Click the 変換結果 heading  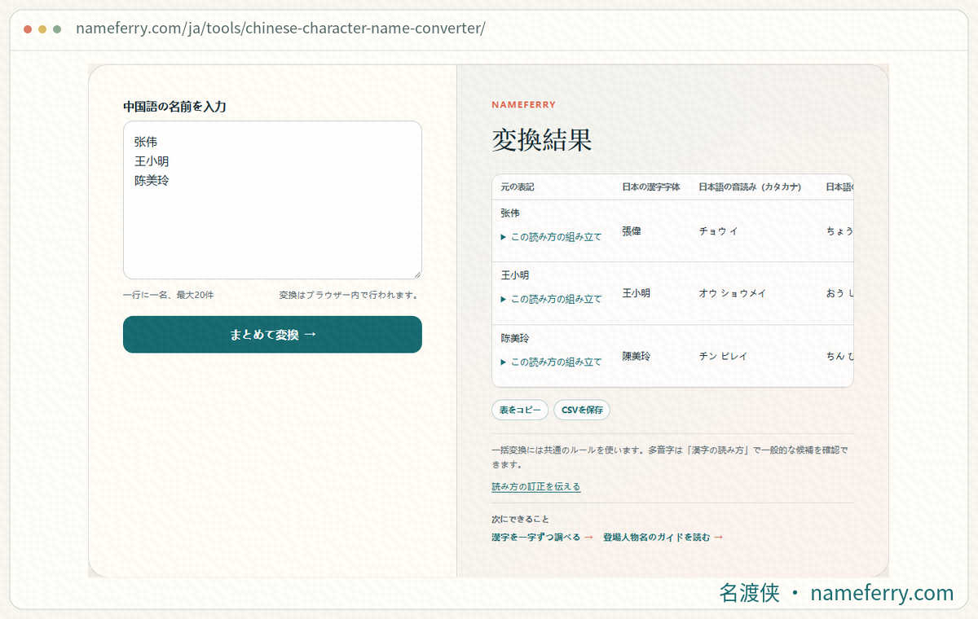click(542, 140)
